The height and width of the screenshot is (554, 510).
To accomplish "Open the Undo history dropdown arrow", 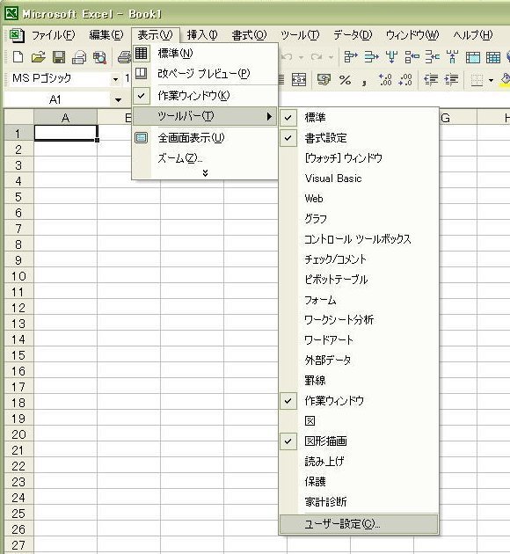I will click(x=302, y=57).
